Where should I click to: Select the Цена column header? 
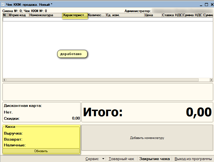tap(153, 15)
